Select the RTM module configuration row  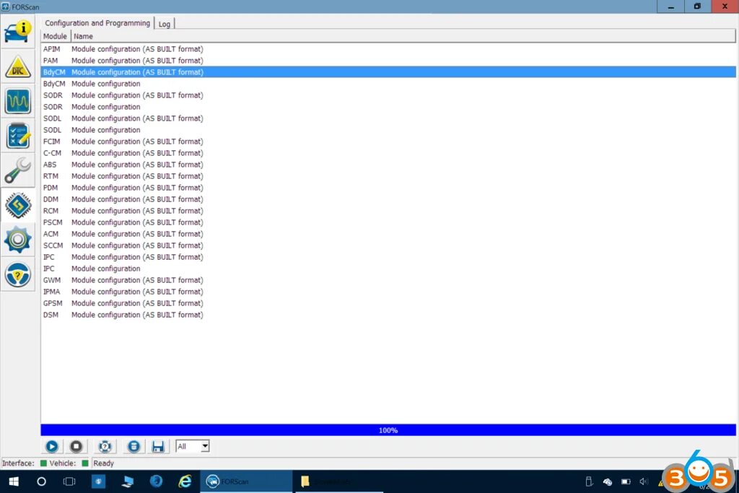click(388, 176)
